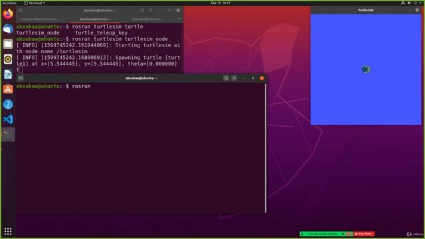Minimize the front terminal window
Image resolution: width=425 pixels, height=239 pixels.
(244, 78)
